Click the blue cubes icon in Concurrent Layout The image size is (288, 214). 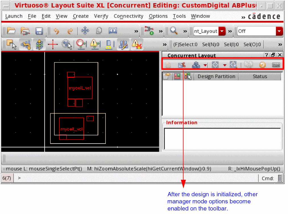pyautogui.click(x=196, y=65)
